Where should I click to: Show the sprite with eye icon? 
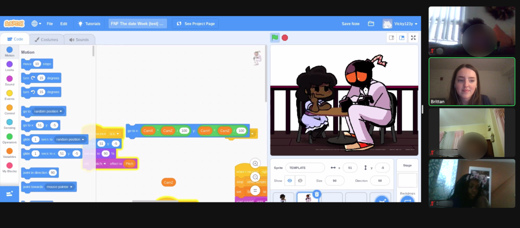pos(290,181)
